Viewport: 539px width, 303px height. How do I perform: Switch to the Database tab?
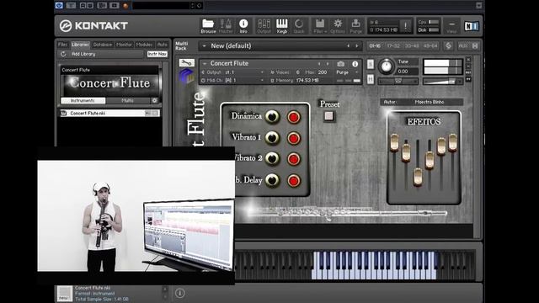tap(103, 45)
